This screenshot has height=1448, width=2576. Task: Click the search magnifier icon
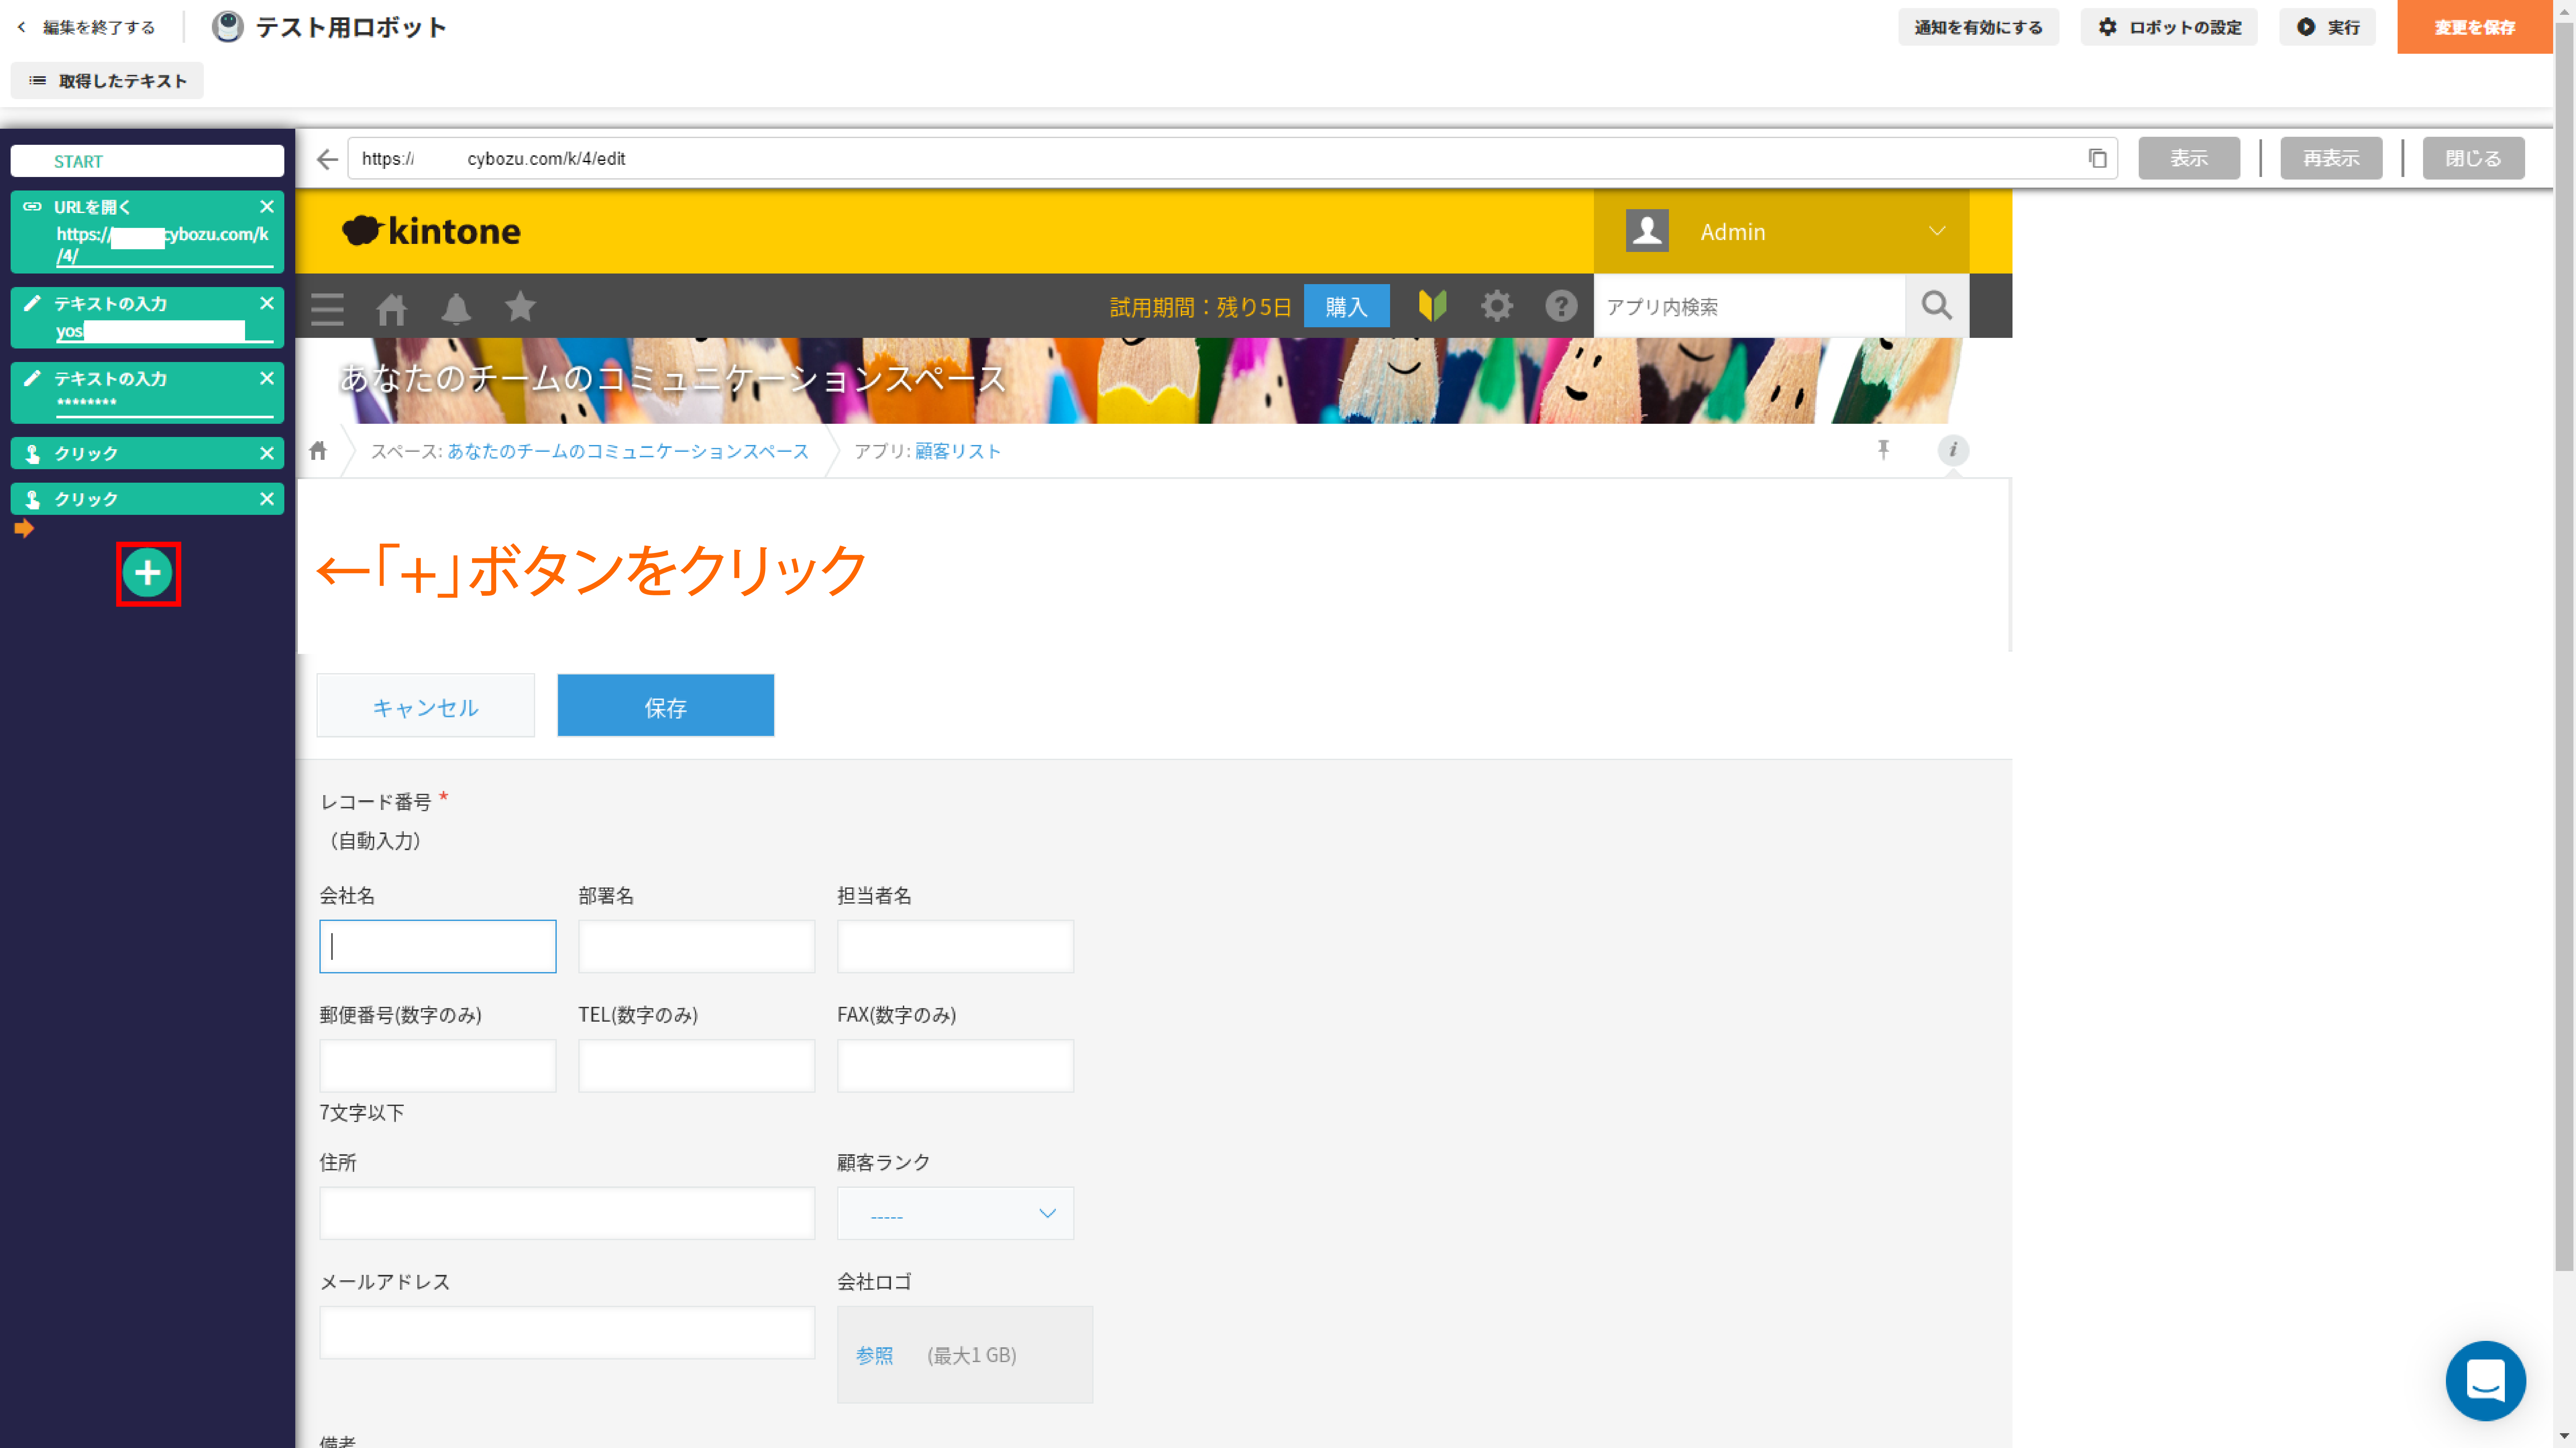pos(1937,306)
